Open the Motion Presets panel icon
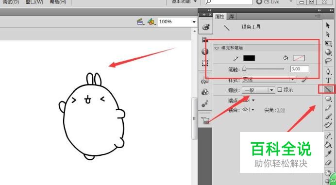This screenshot has height=185, width=336. point(205,103)
